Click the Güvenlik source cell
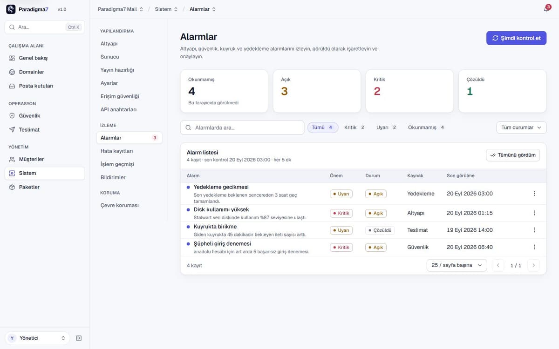Image resolution: width=559 pixels, height=349 pixels. click(x=418, y=247)
